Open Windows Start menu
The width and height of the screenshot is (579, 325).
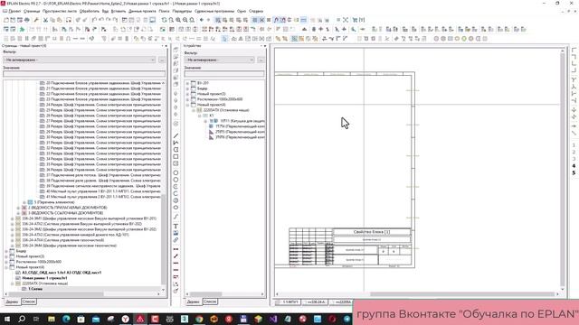(7, 319)
